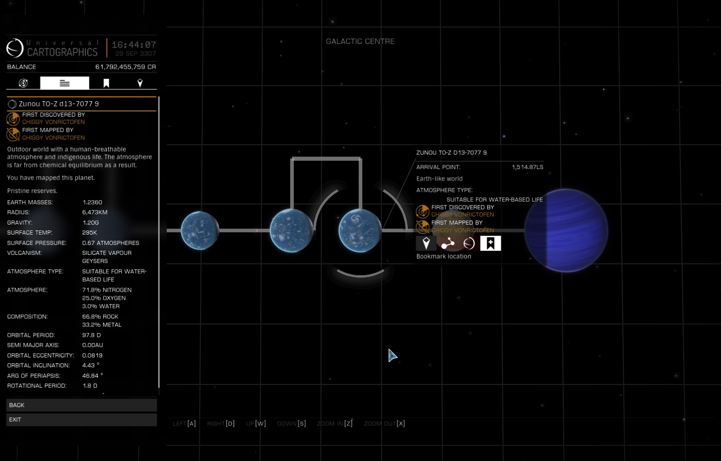Select the leftmost Earth-like planet
This screenshot has width=721, height=461.
coord(200,230)
